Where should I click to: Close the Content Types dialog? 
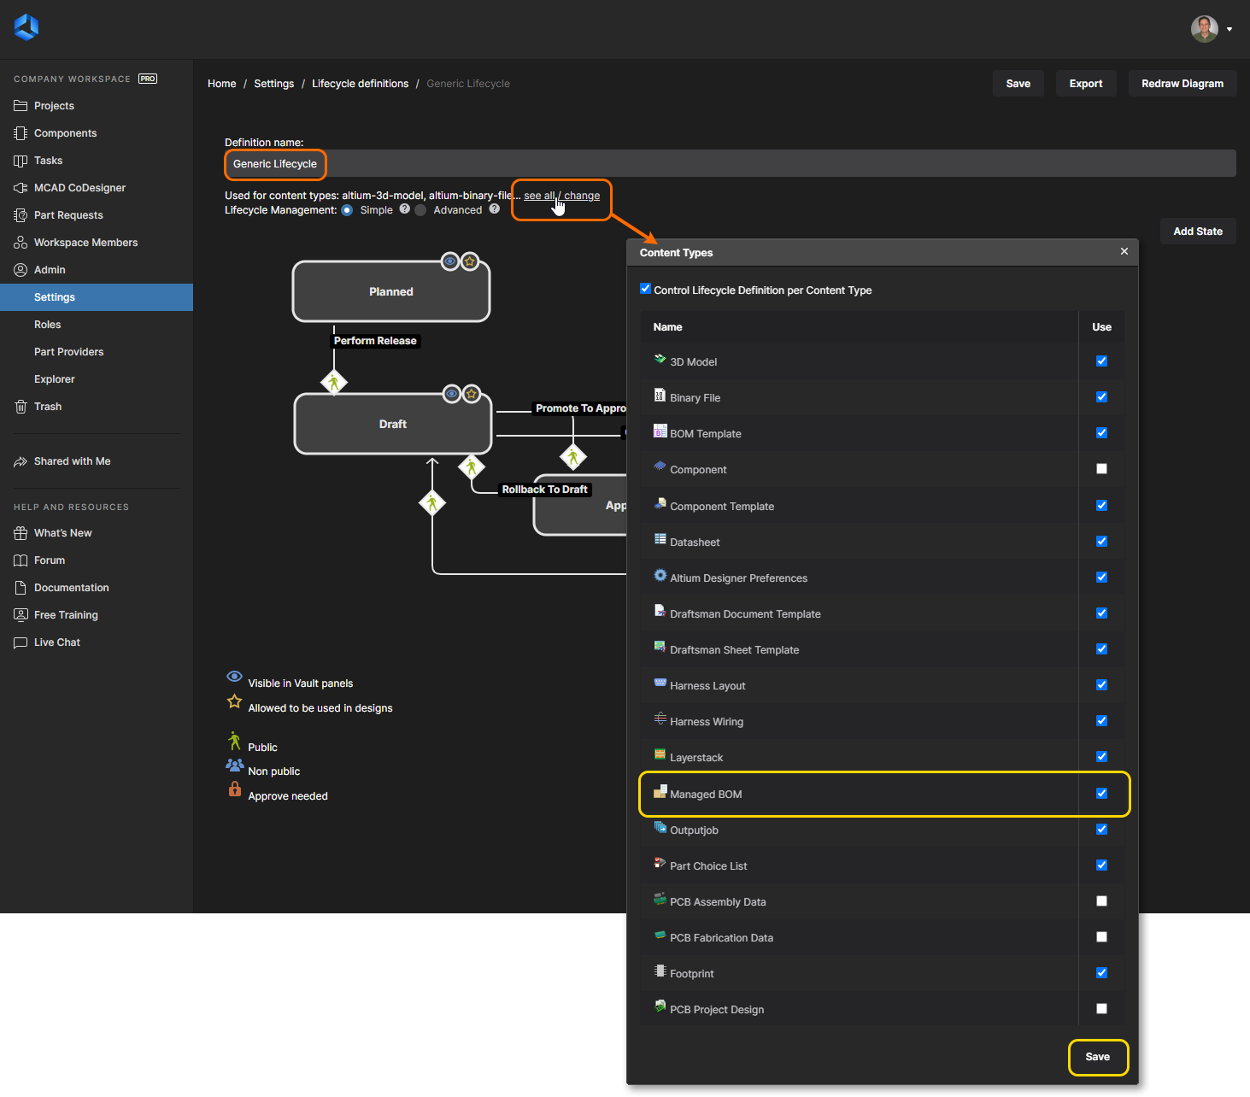[1124, 251]
